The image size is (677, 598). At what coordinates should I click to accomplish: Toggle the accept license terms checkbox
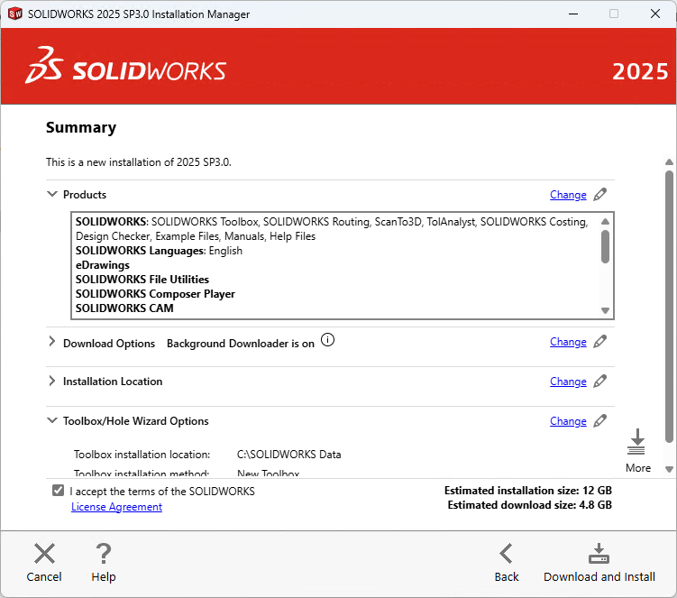(x=59, y=491)
